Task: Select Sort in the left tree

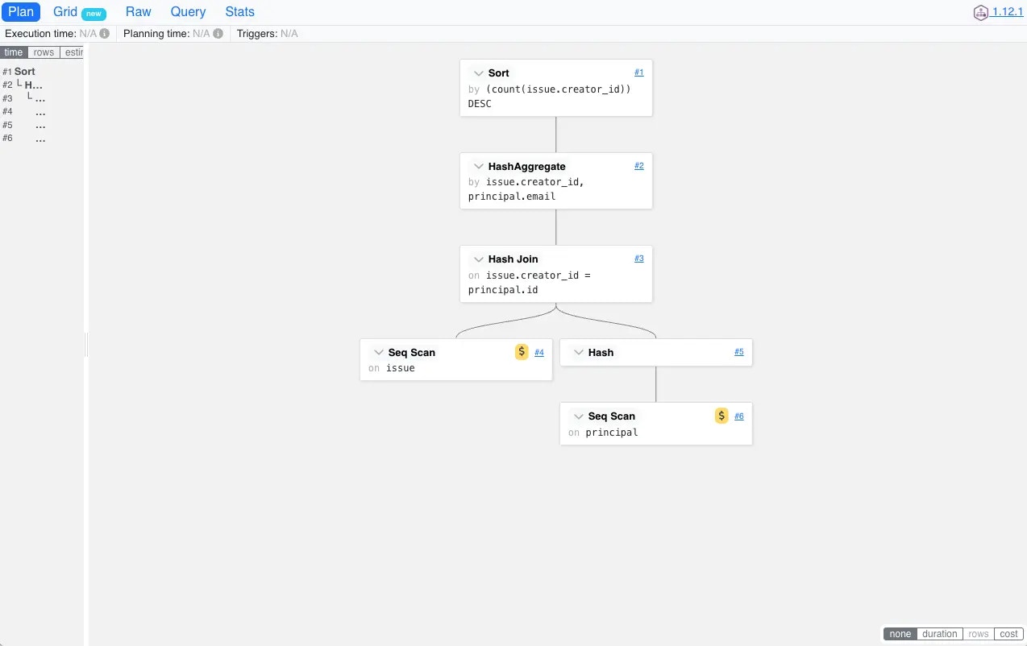Action: [25, 72]
